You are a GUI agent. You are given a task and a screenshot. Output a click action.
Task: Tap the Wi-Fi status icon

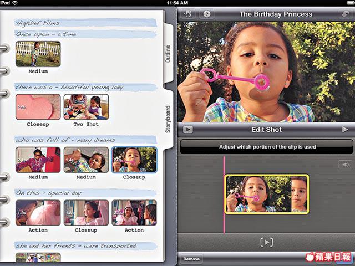[x=15, y=3]
